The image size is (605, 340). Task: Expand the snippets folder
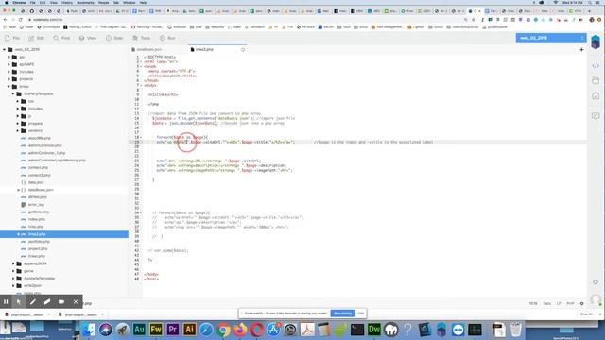pos(18,124)
